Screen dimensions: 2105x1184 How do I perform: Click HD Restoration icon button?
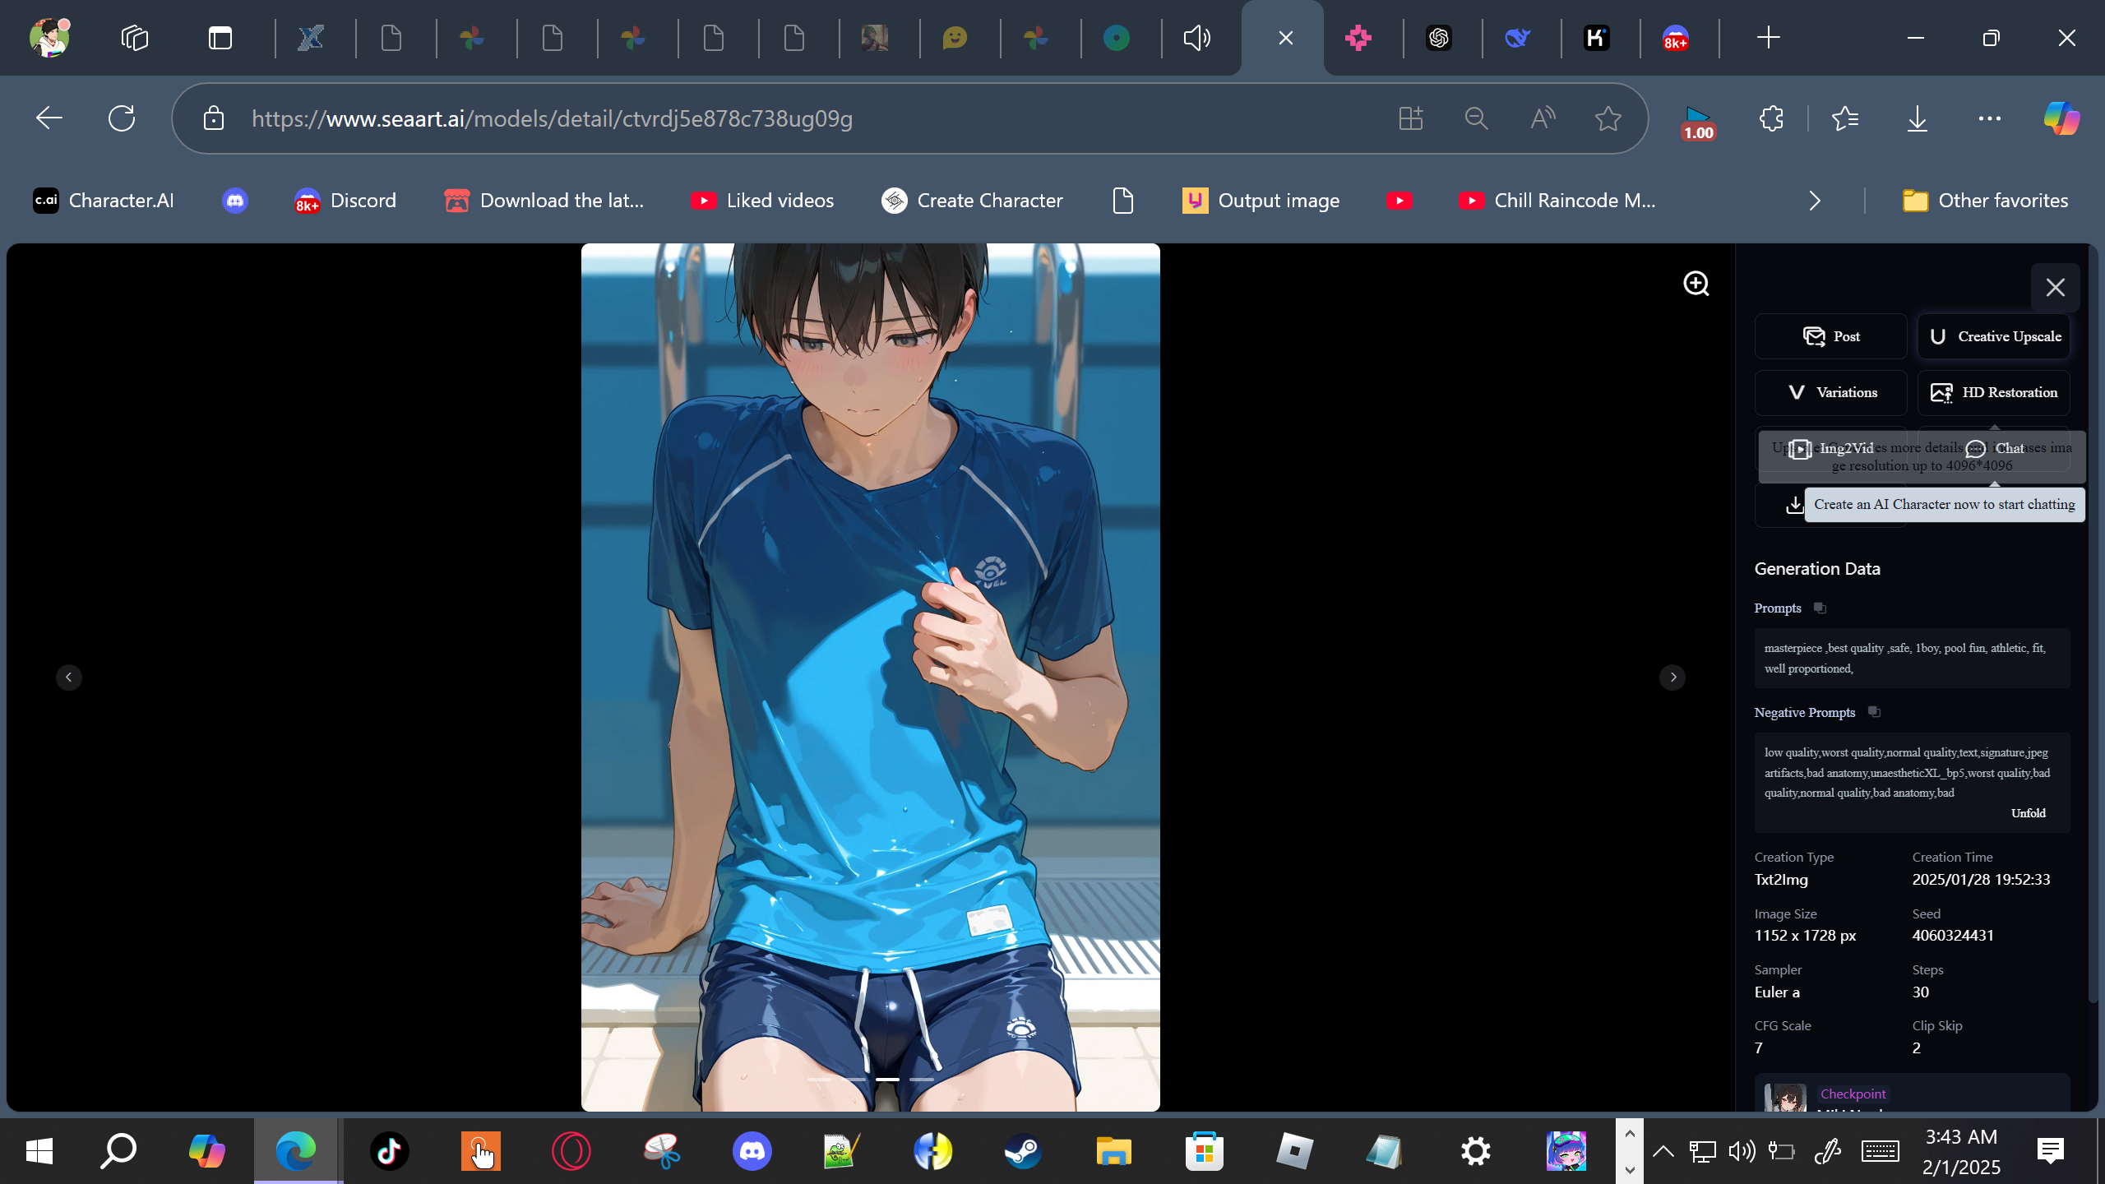tap(1994, 392)
